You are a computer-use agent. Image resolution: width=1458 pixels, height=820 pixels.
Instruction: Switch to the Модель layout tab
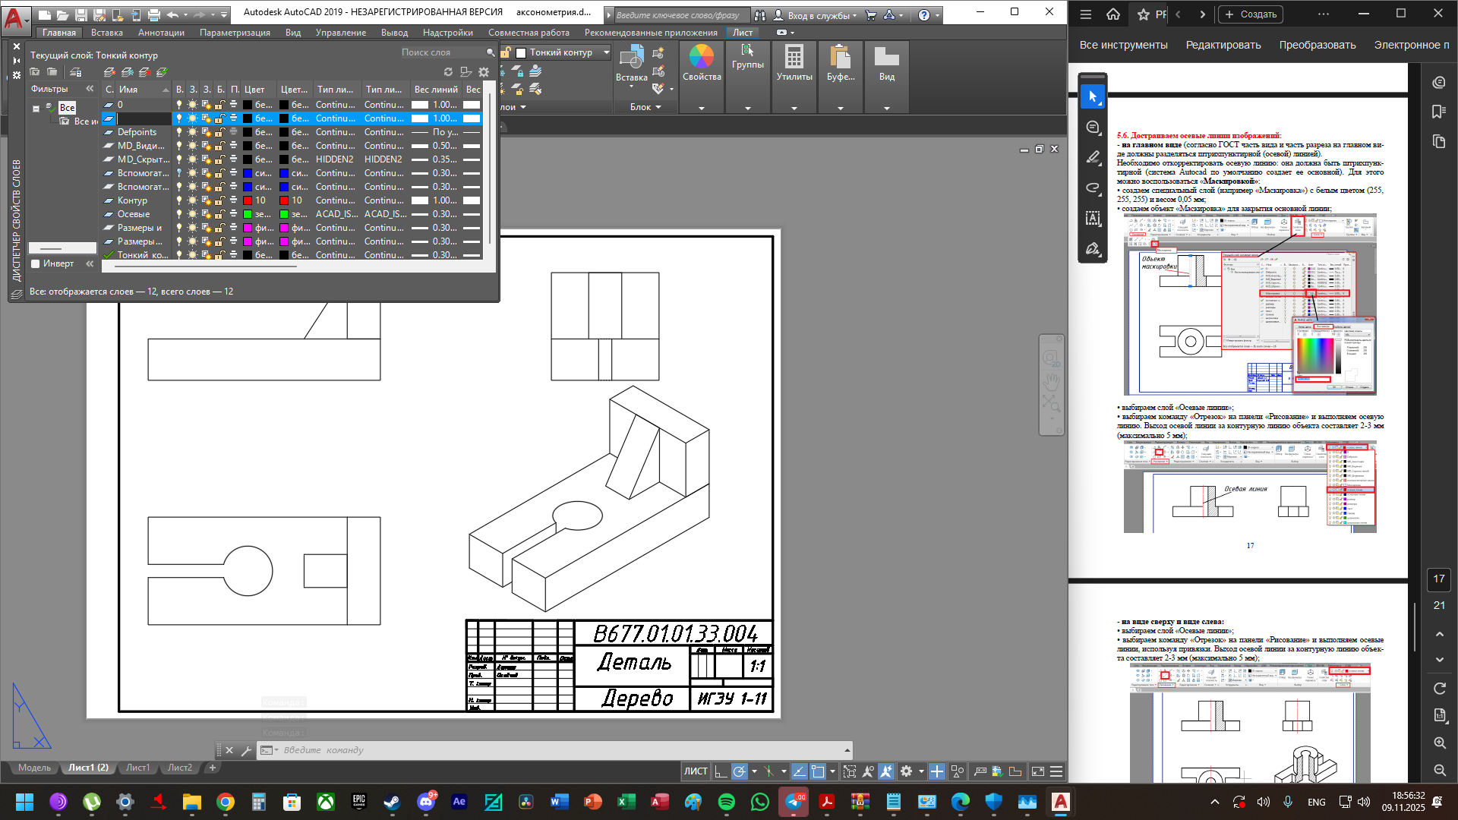click(34, 768)
